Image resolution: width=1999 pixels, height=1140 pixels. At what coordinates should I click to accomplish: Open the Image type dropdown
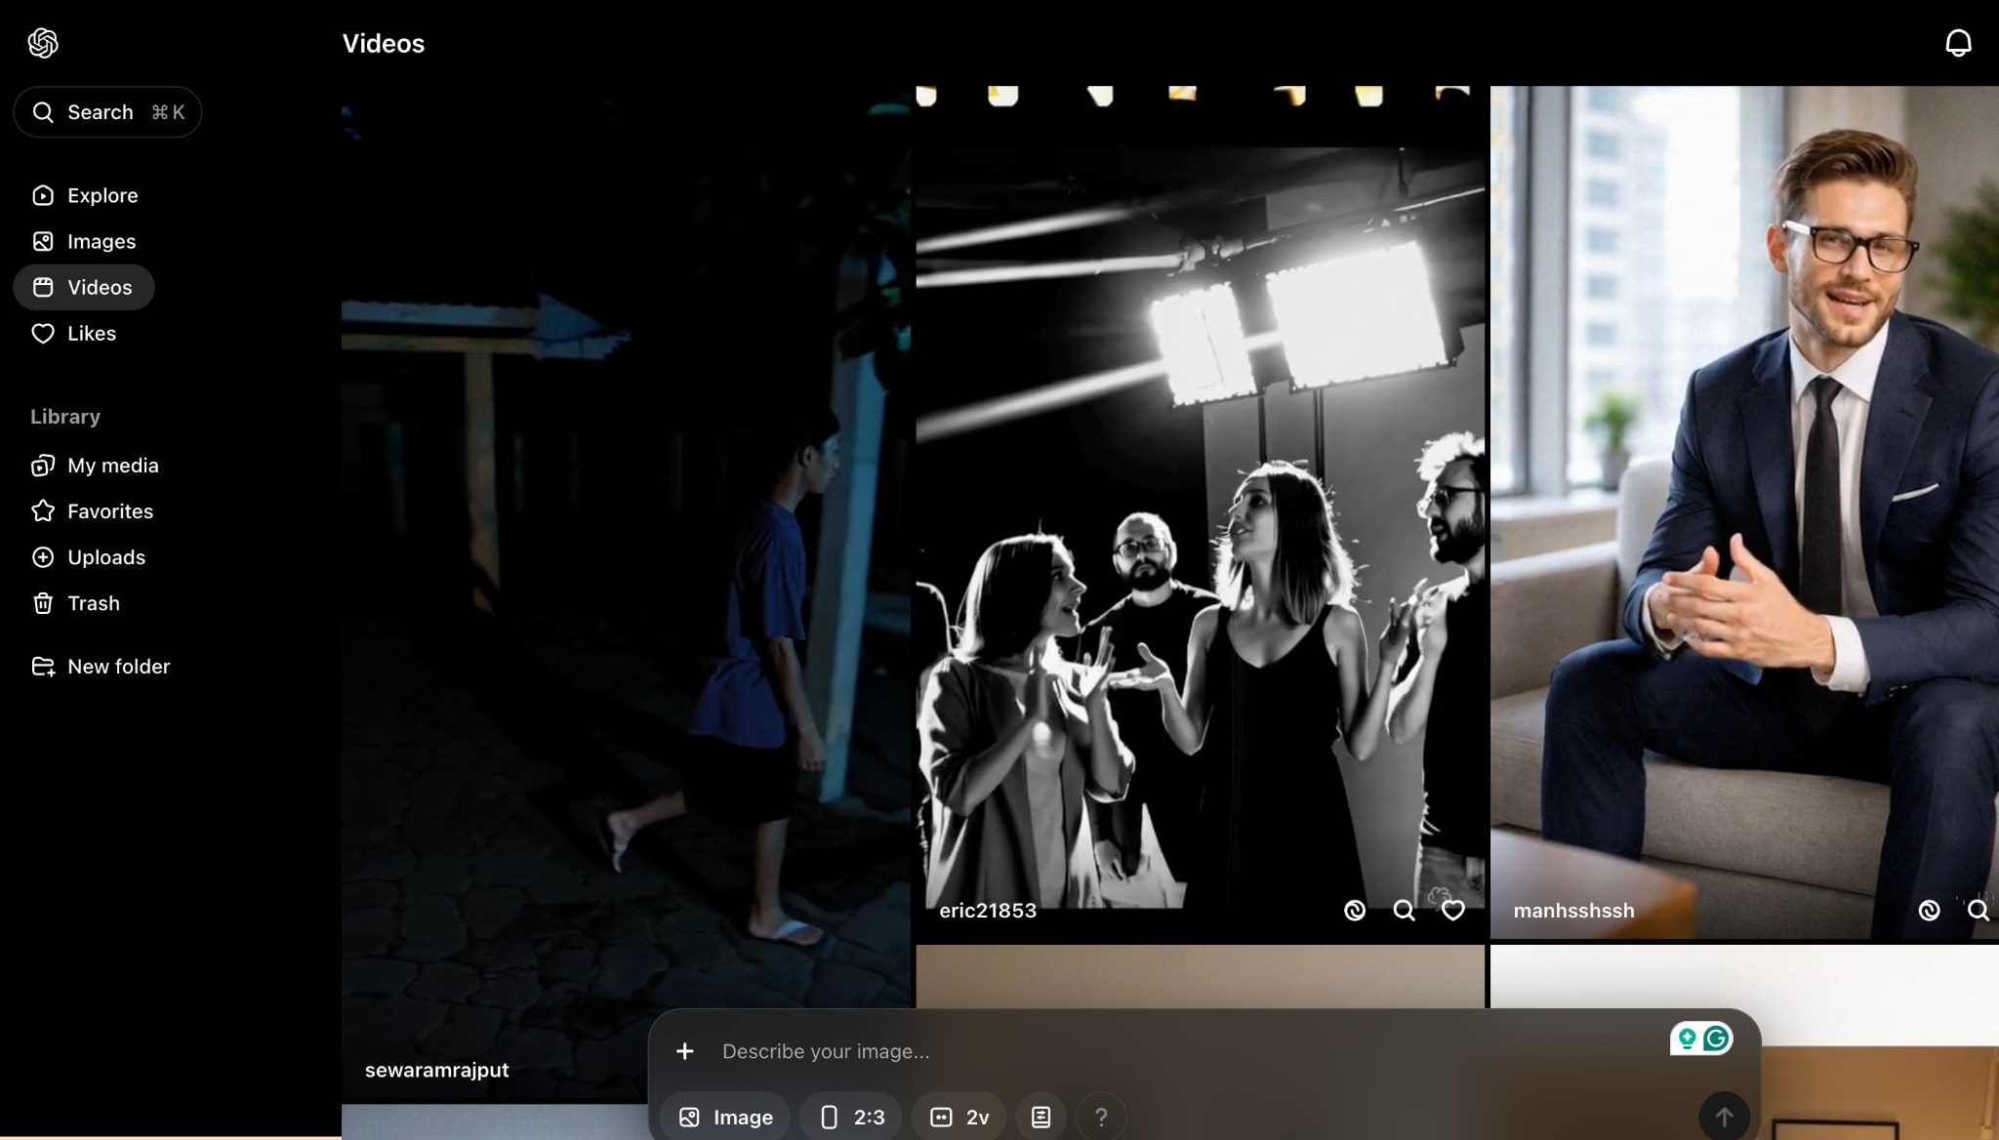pos(725,1117)
